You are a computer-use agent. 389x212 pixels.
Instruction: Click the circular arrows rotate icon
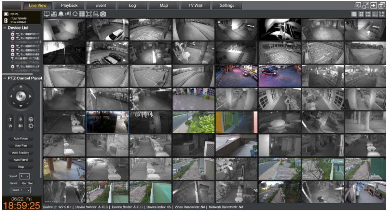75,14
